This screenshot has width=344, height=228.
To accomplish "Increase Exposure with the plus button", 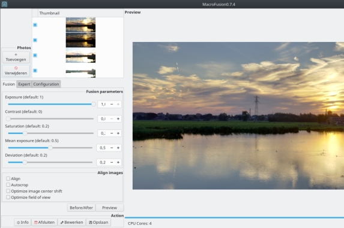I will coord(118,104).
